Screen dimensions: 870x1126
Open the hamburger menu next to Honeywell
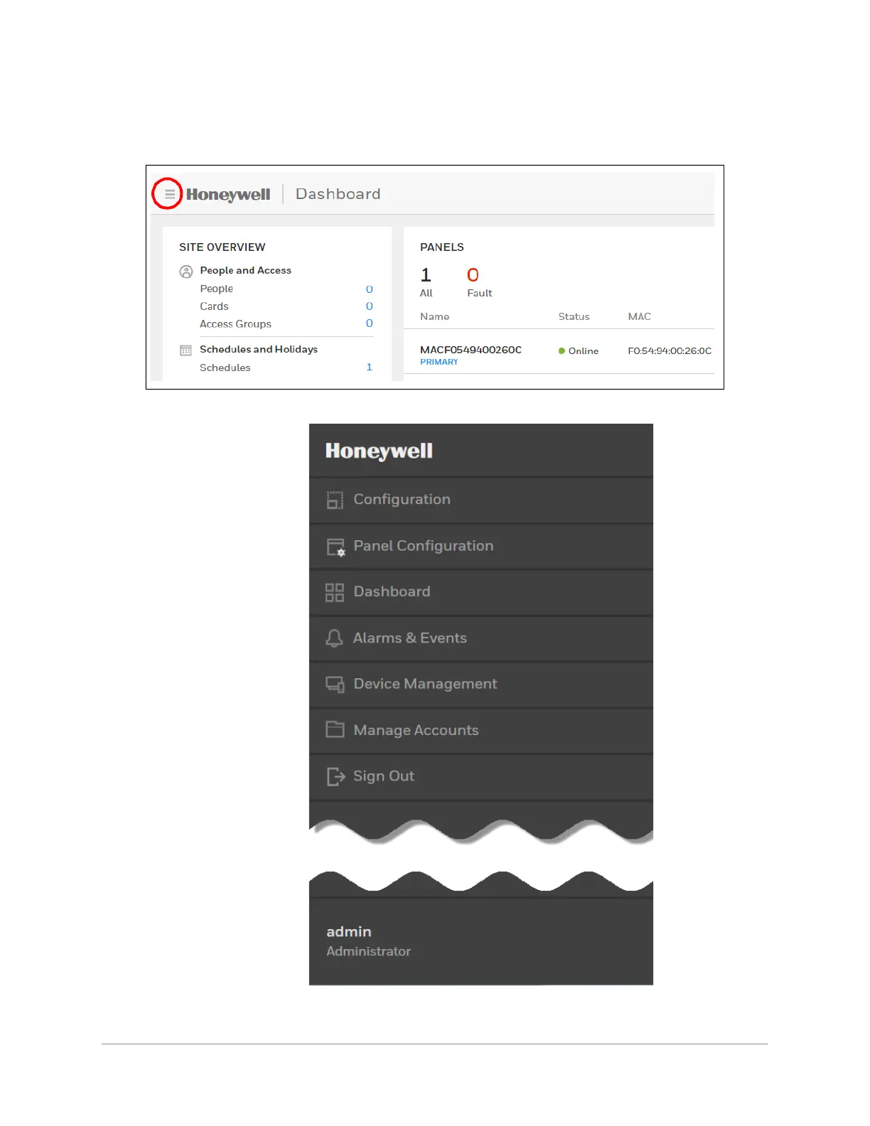[x=170, y=193]
